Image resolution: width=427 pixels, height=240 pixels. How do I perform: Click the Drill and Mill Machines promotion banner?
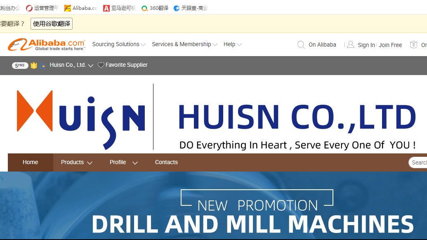click(x=214, y=205)
